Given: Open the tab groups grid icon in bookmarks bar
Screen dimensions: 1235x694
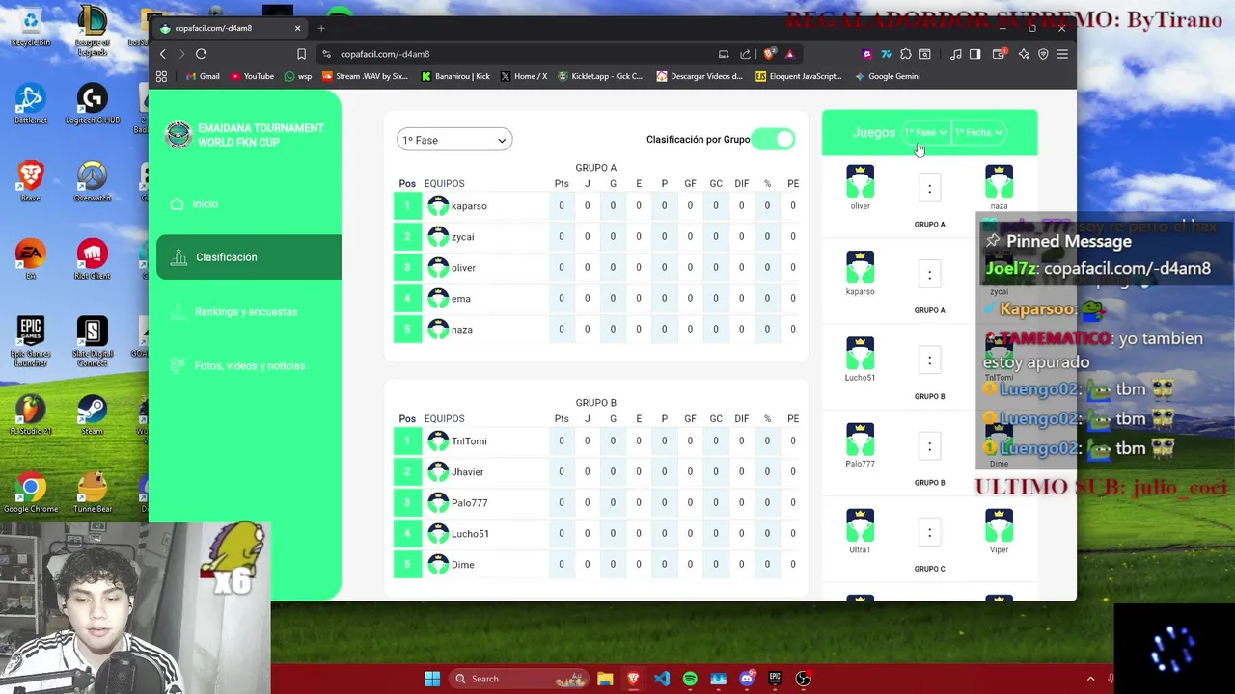Looking at the screenshot, I should tap(161, 76).
